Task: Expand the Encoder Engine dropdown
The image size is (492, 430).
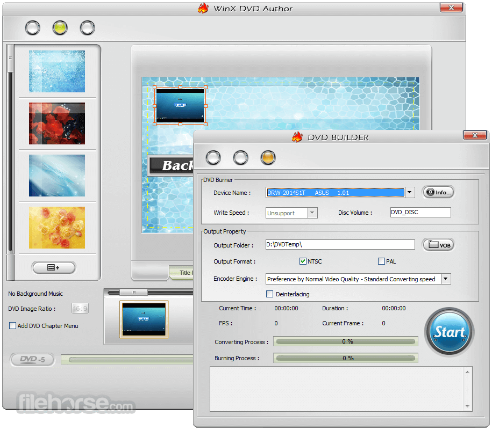Action: pyautogui.click(x=446, y=279)
